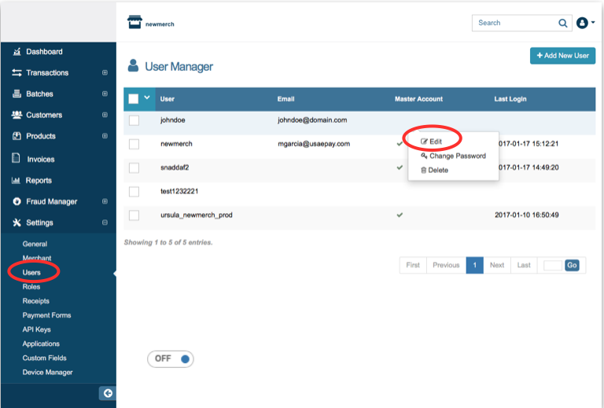The image size is (604, 408).
Task: Click the Customers people icon
Action: pos(17,115)
